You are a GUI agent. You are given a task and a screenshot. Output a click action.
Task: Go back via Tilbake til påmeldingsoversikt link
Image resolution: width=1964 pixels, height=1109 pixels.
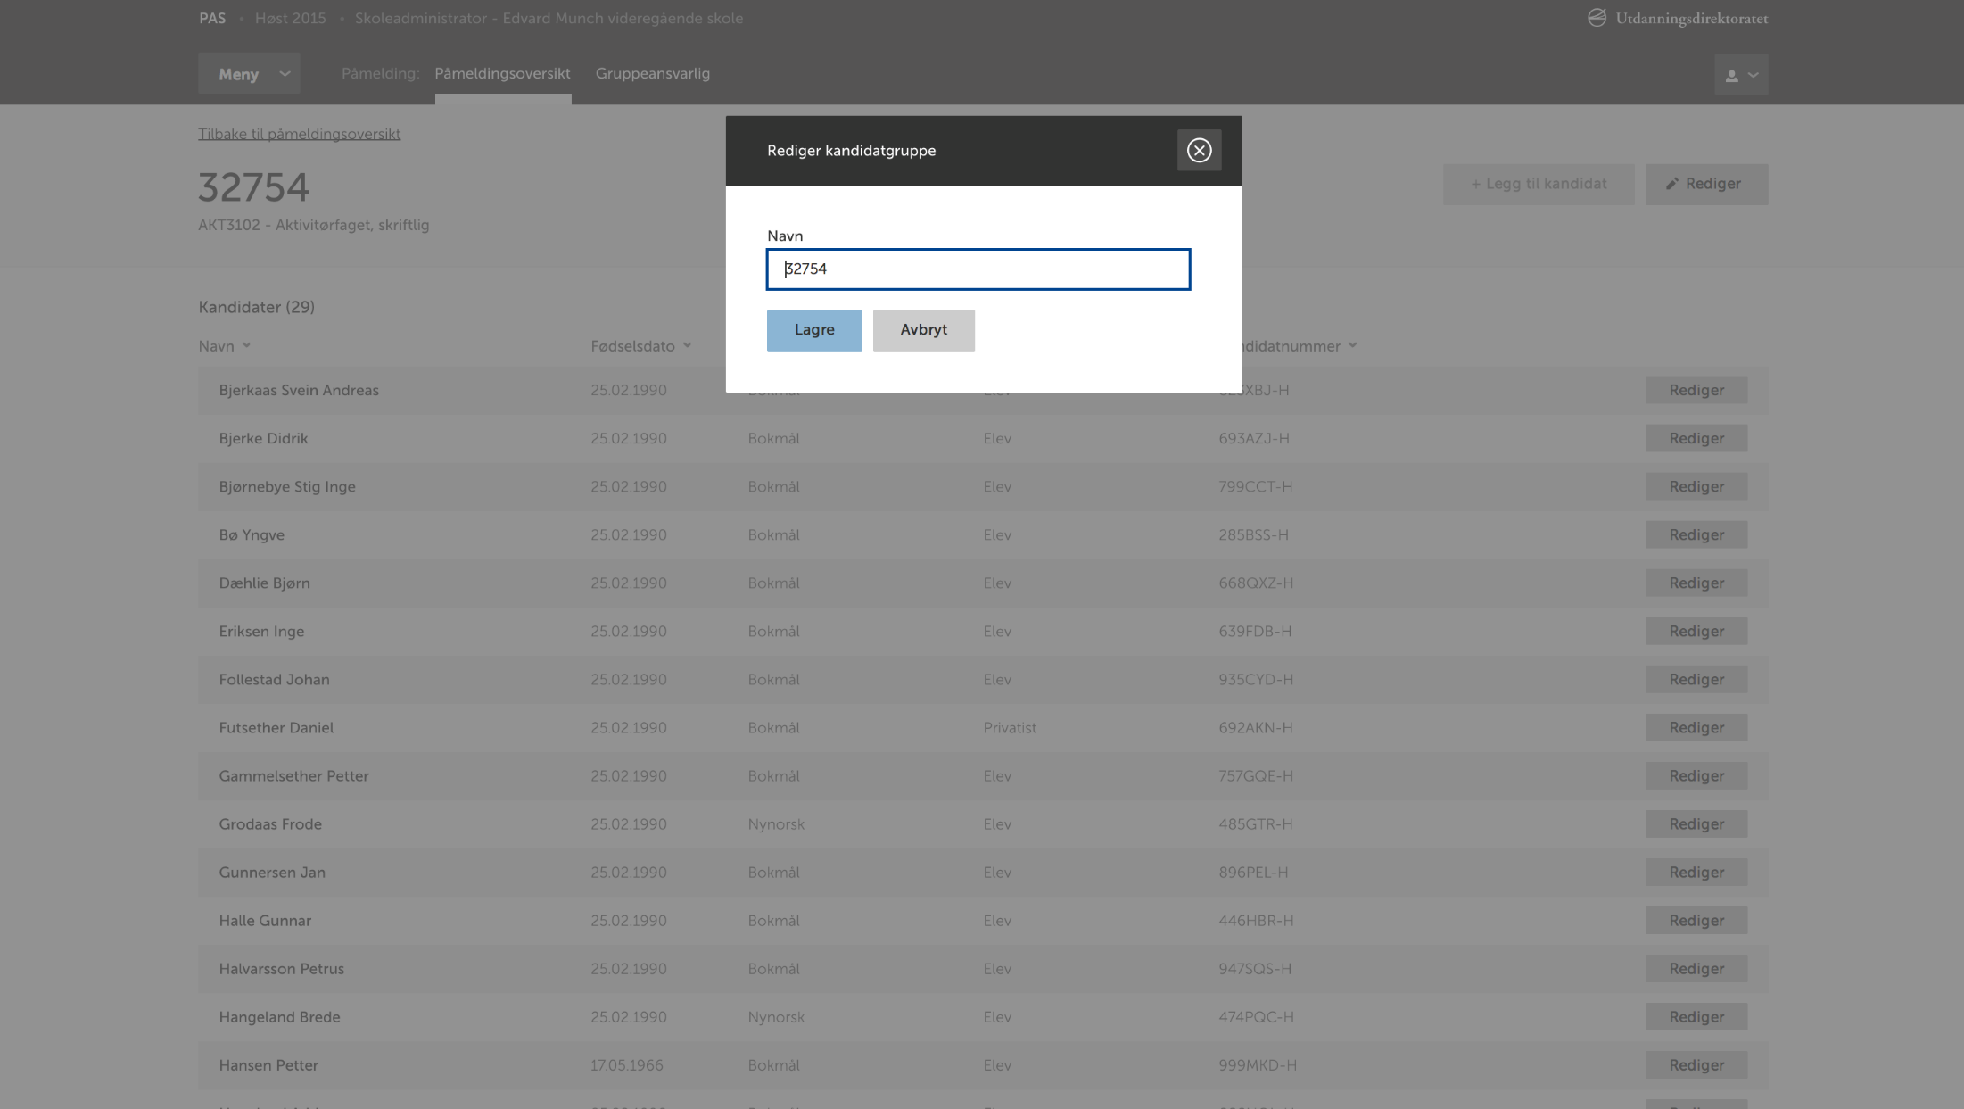coord(299,134)
